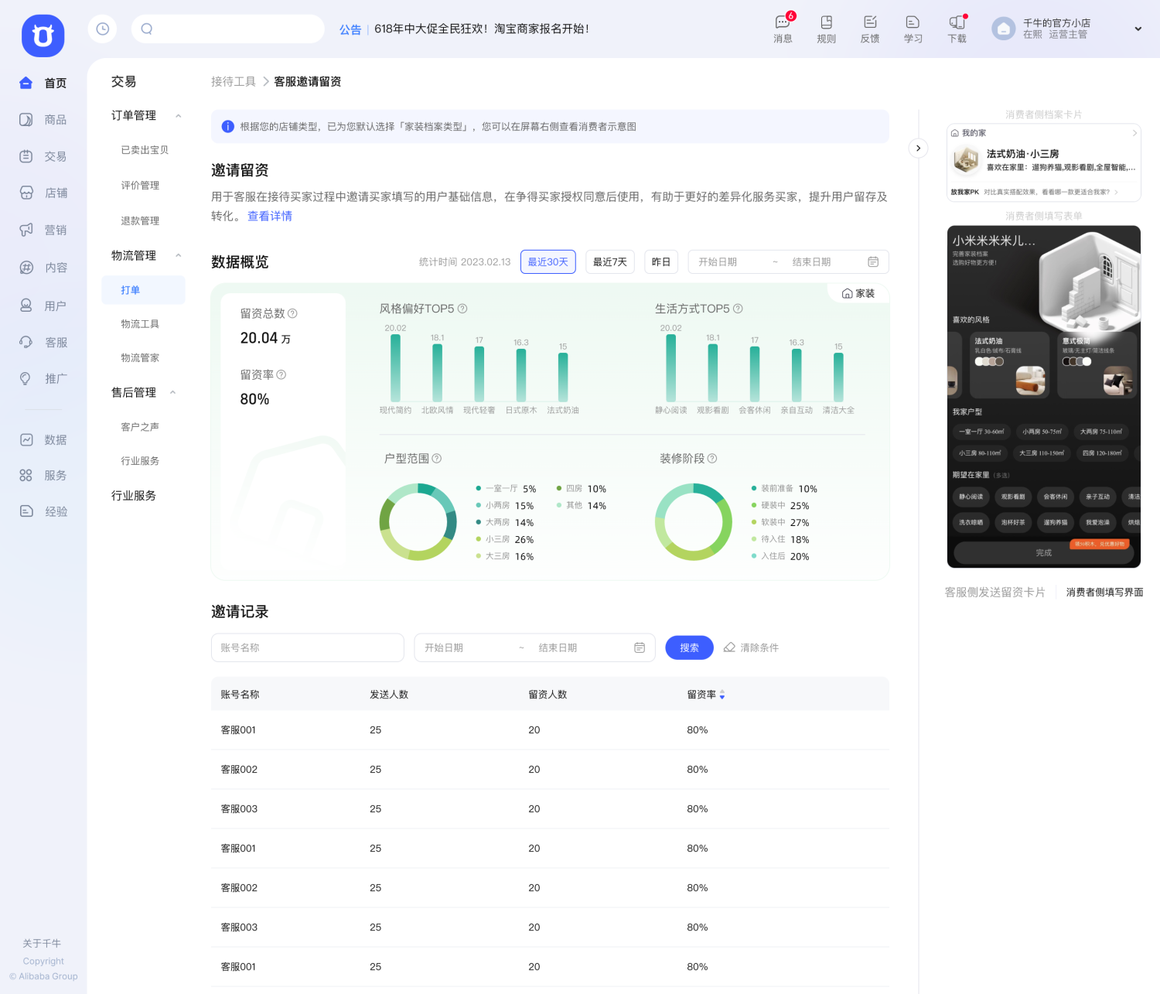Screen dimensions: 1160x994
Task: Click the Qianniu logo icon
Action: (43, 36)
